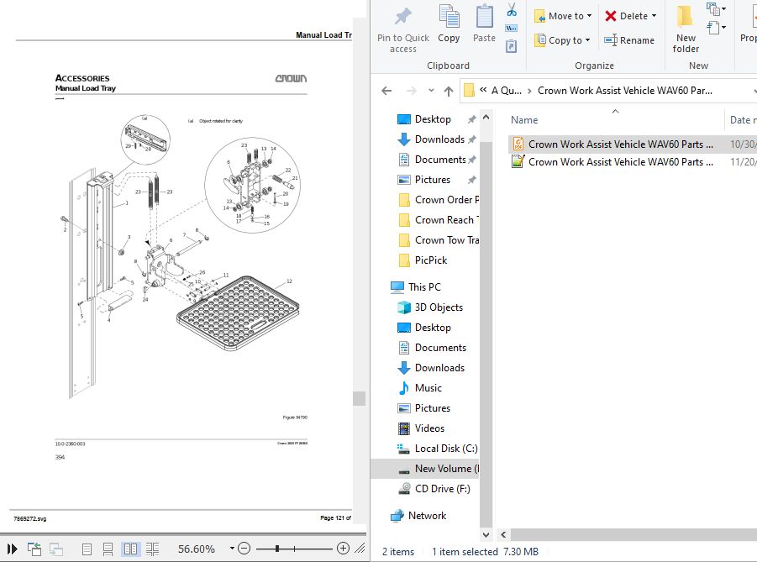Click the zoom slider track
Screen dimensions: 757x562
(311, 549)
